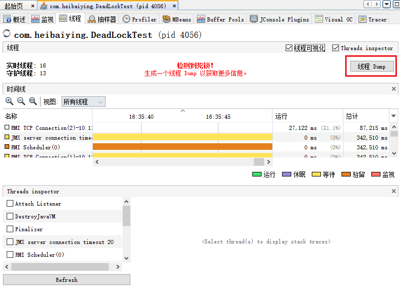Click the orange 驻留 legend swatch

(x=346, y=174)
